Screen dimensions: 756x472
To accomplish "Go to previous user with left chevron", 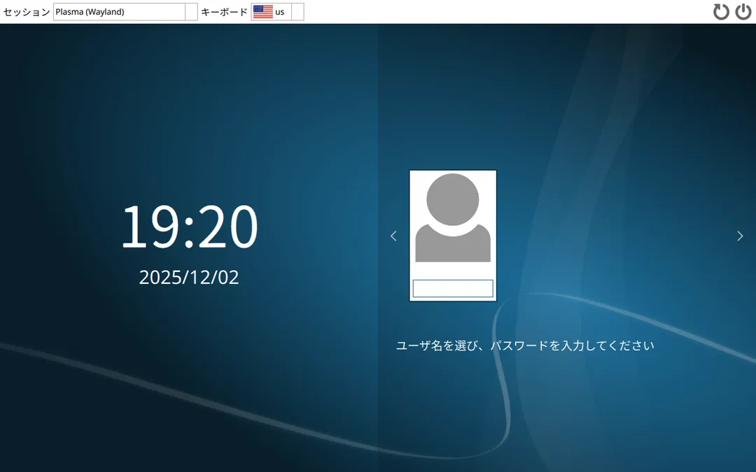I will pos(393,236).
